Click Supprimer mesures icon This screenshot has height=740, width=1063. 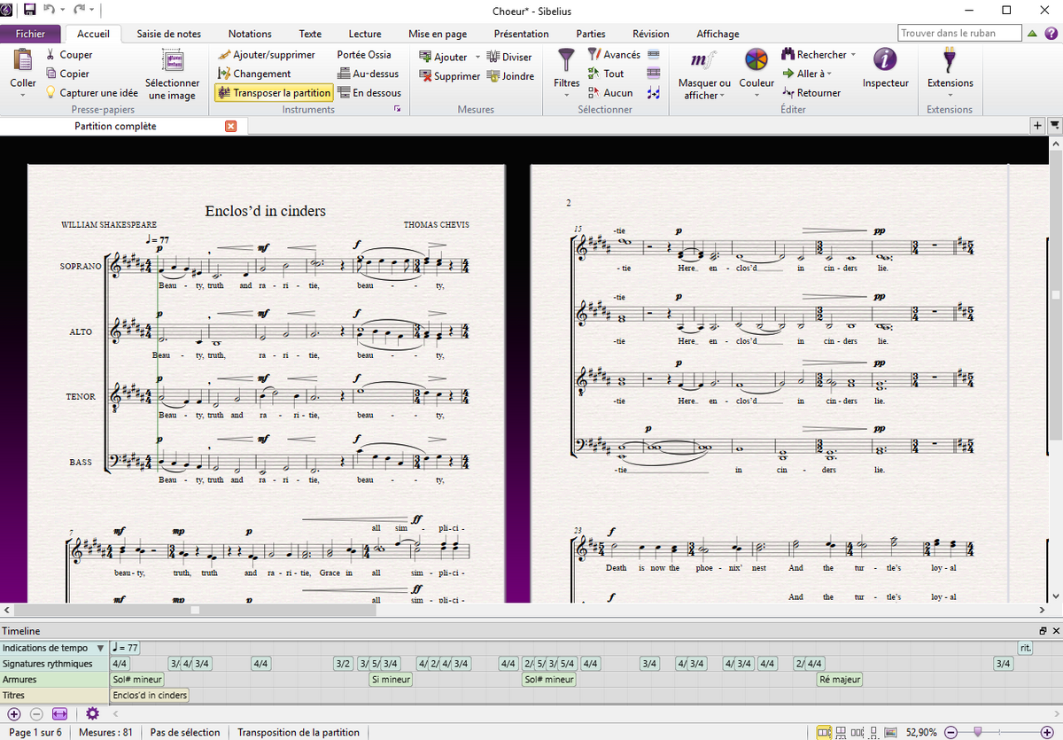click(x=425, y=76)
